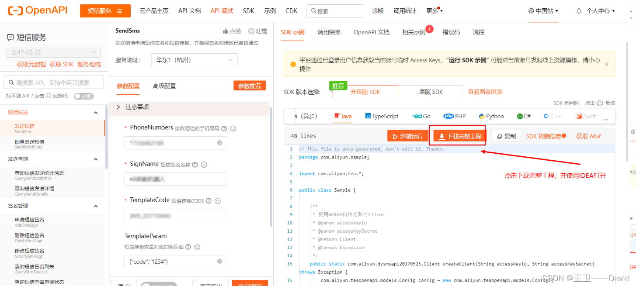Open the API 文档 menu item
The height and width of the screenshot is (286, 636).
coord(189,11)
